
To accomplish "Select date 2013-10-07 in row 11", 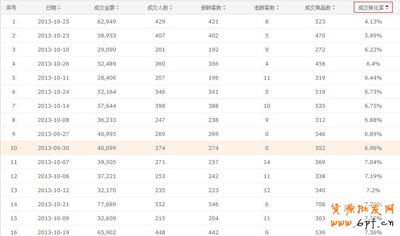I will tap(53, 162).
